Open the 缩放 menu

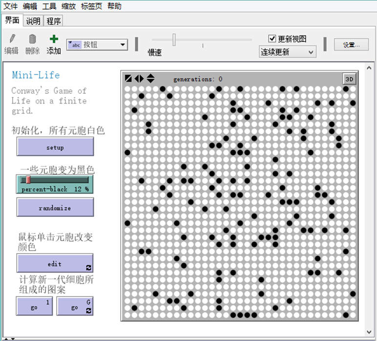click(x=69, y=6)
